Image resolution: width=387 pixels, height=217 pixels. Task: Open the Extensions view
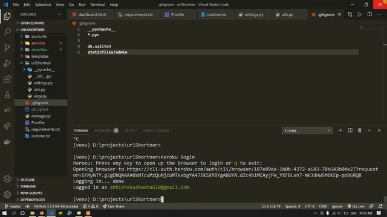coord(7,79)
